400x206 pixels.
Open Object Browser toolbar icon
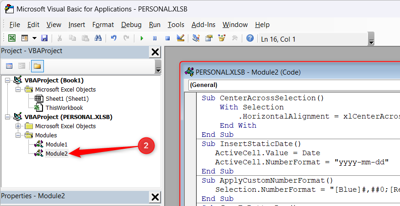pos(222,38)
